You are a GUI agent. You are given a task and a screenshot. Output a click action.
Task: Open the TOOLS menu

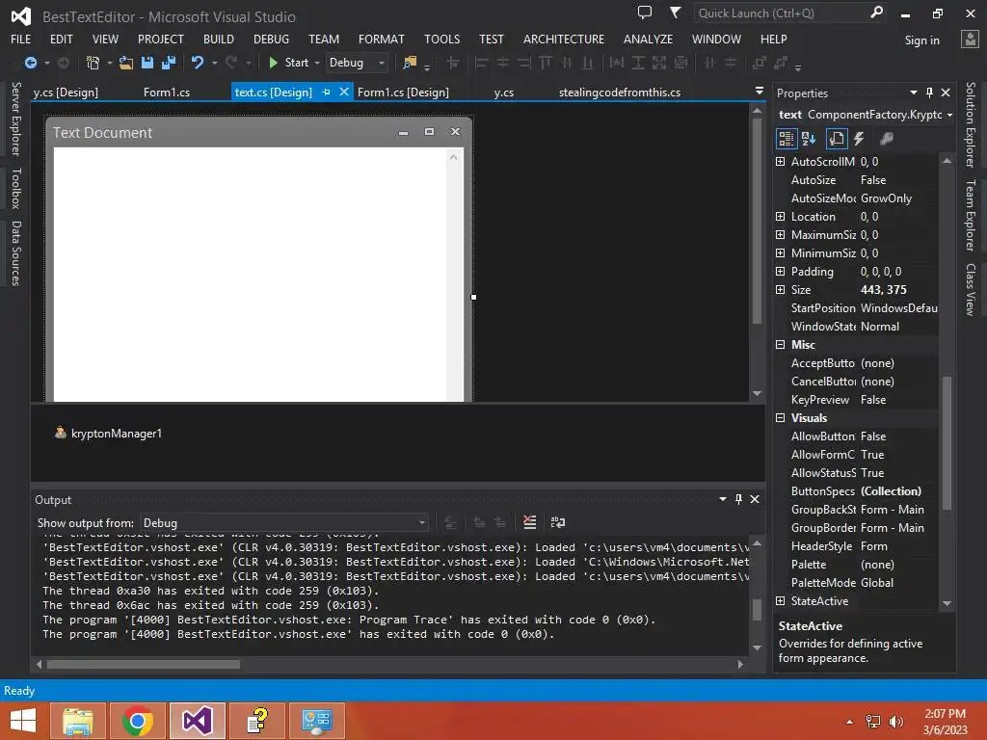[x=441, y=39]
